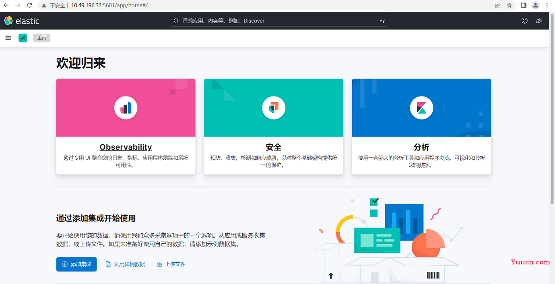Click the Observability logo icon

coord(126,108)
